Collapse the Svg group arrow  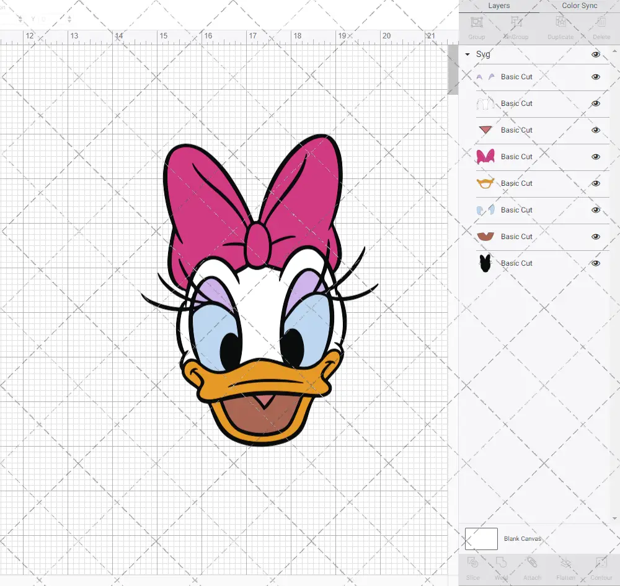[467, 55]
